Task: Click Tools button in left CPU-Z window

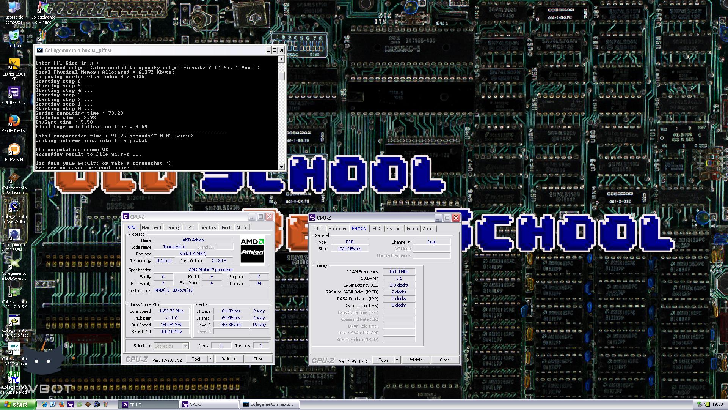Action: (197, 359)
